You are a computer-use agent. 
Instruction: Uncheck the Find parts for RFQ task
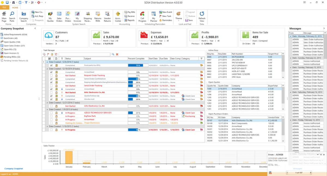coord(51,65)
